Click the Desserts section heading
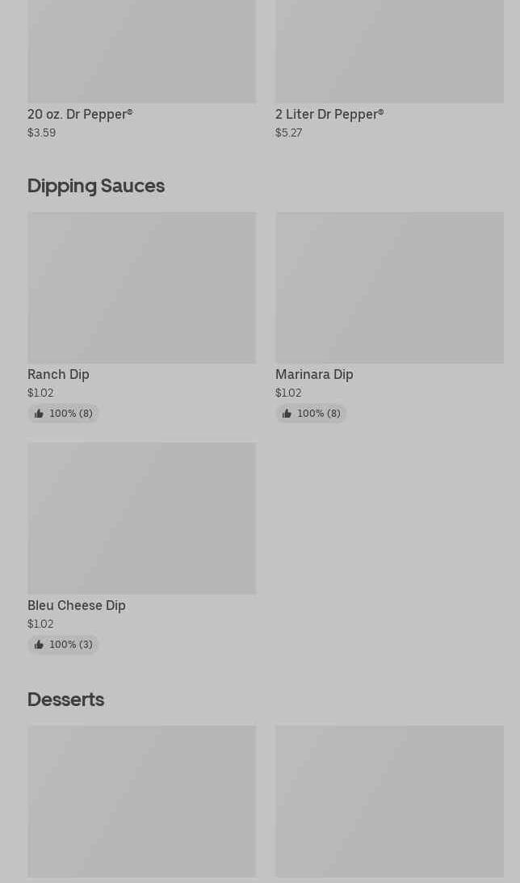This screenshot has height=883, width=520. click(65, 700)
